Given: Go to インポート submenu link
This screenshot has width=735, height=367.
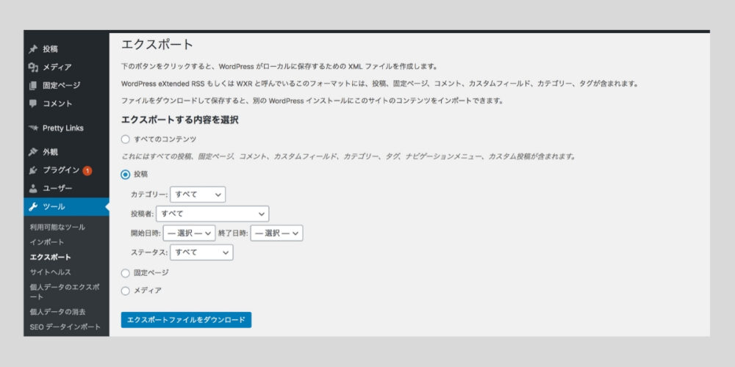Looking at the screenshot, I should (47, 242).
